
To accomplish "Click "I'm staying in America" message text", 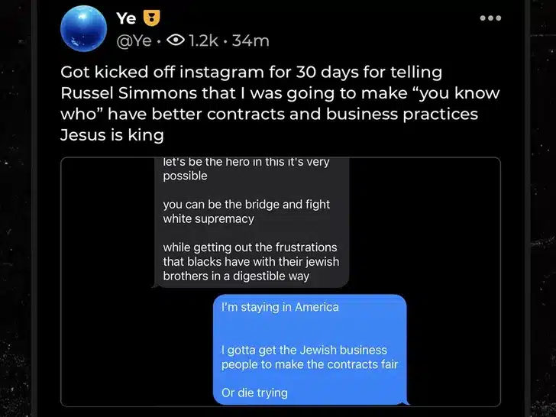I will pos(280,307).
